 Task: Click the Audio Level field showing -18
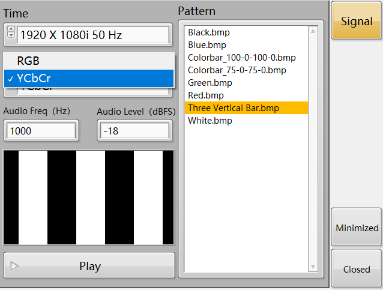(x=134, y=130)
